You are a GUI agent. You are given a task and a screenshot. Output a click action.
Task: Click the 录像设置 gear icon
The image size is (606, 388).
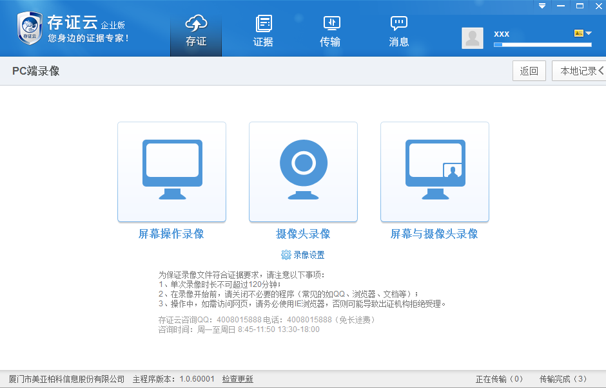[286, 255]
